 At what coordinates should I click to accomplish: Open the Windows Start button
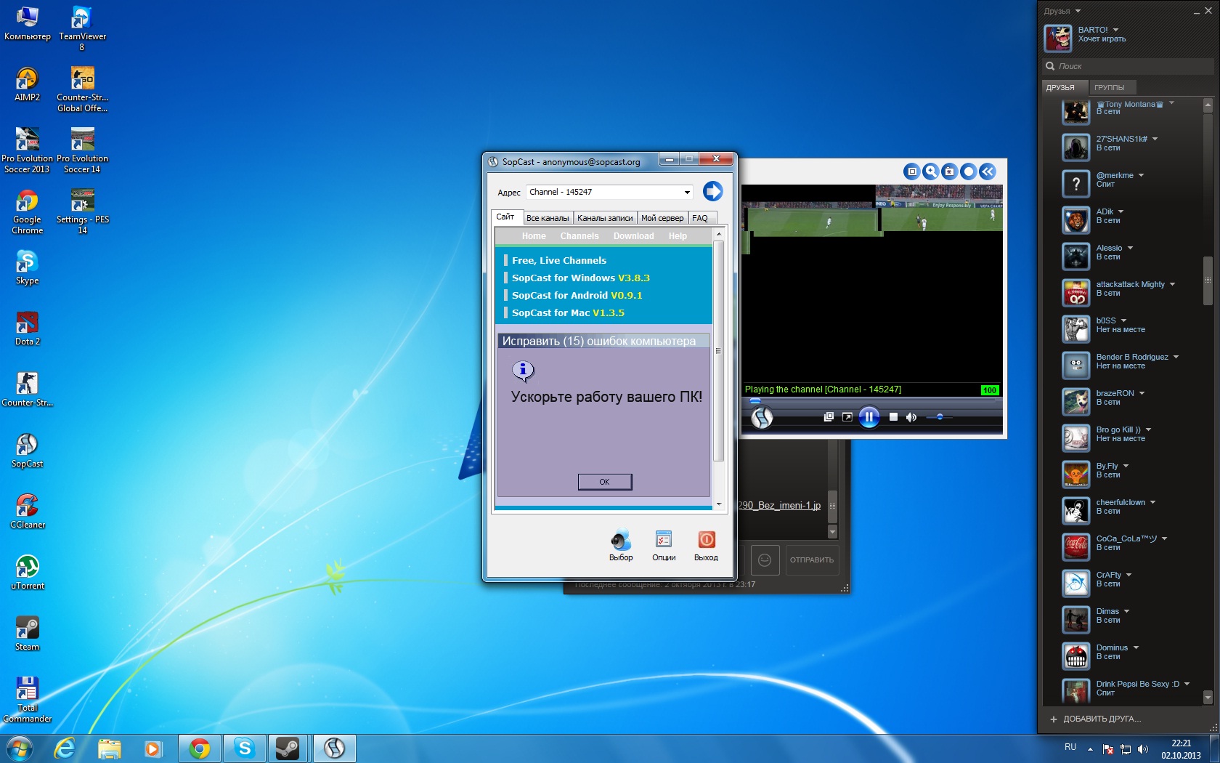point(20,748)
